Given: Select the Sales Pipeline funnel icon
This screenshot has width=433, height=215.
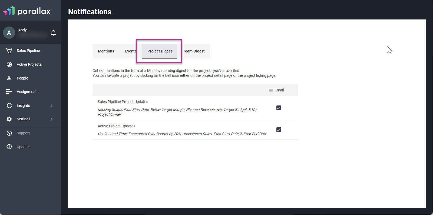Looking at the screenshot, I should coord(9,51).
